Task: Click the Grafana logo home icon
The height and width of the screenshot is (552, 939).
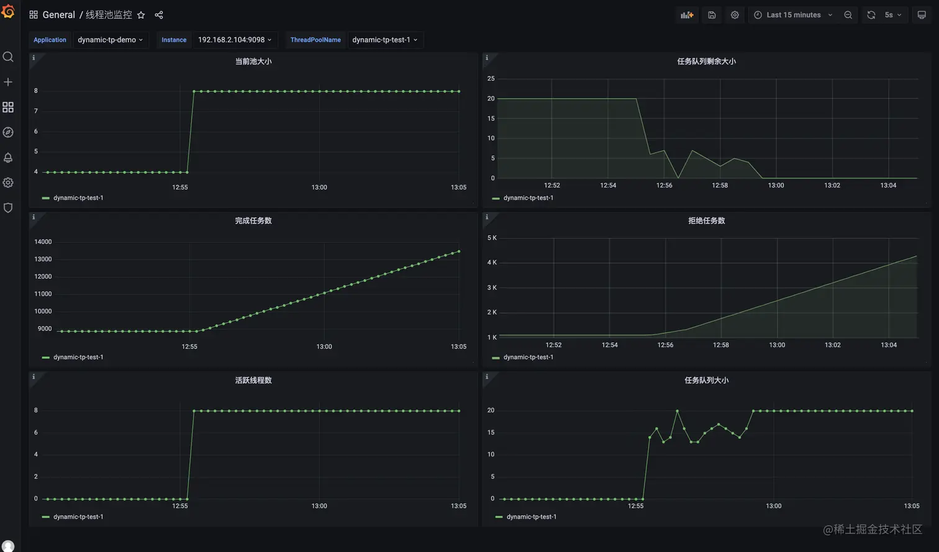Action: click(8, 11)
